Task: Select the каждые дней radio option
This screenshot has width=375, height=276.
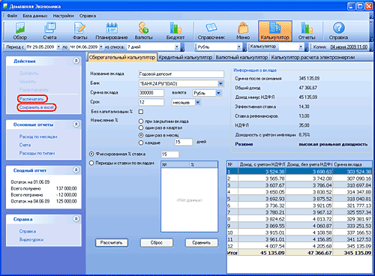Action: tap(141, 142)
